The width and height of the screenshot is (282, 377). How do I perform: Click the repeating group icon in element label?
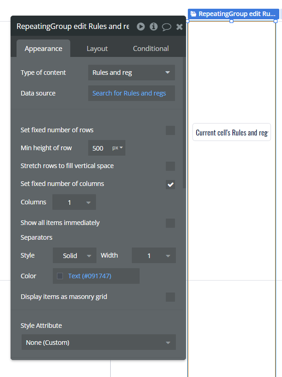point(193,14)
